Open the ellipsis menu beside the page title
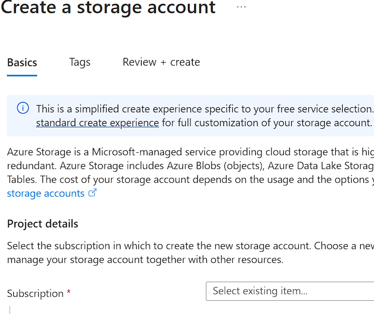374x314 pixels. pos(241,7)
